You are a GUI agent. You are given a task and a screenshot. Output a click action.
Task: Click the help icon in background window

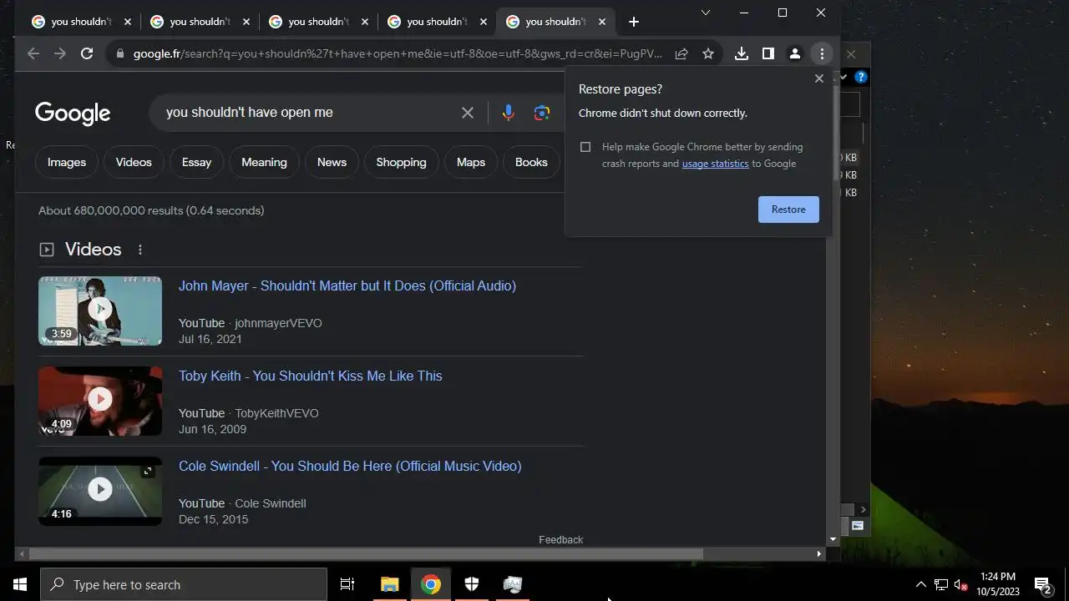click(x=861, y=77)
